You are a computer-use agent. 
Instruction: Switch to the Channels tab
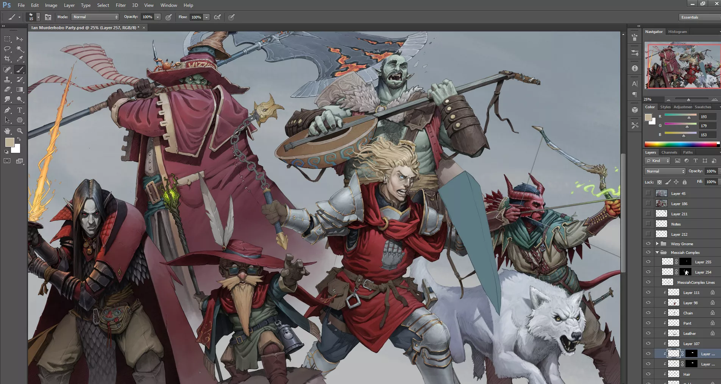669,152
